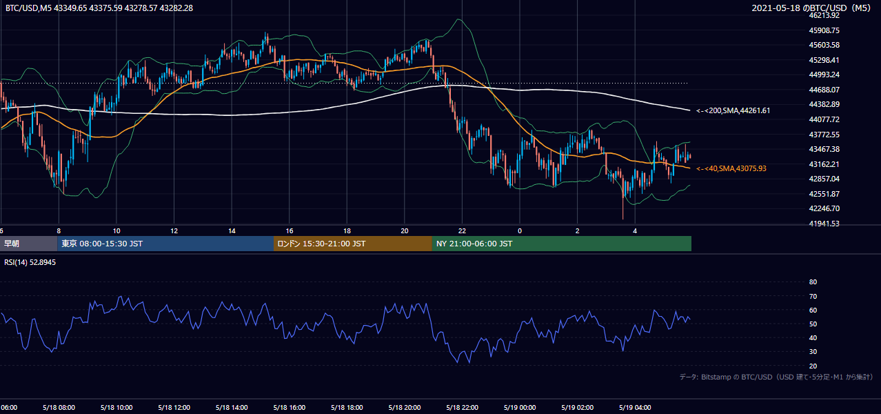Choose the NY 21:00-06:00 JST session bar
881x414 pixels.
tap(562, 244)
